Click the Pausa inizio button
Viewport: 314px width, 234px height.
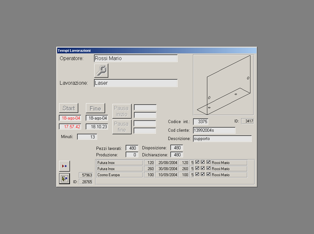click(122, 111)
